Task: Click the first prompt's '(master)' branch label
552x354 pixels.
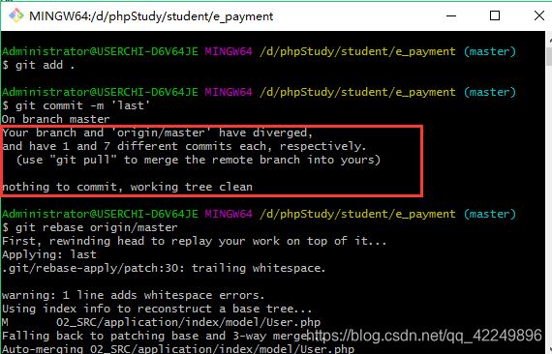Action: coord(490,51)
